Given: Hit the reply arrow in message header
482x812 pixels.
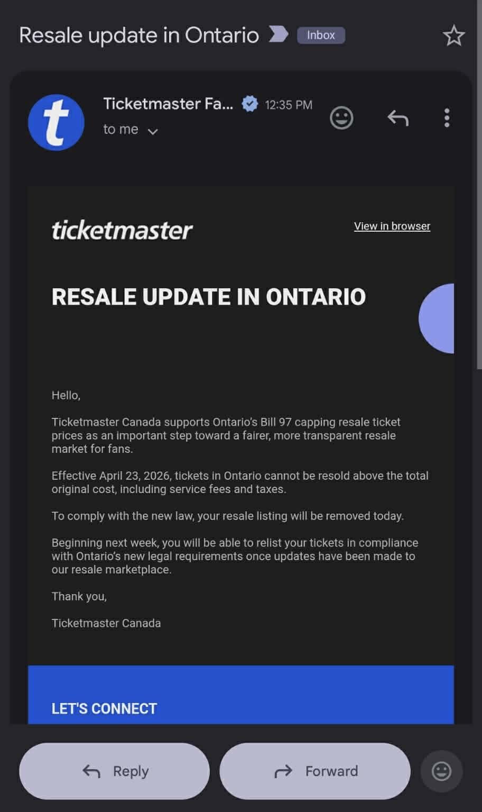Looking at the screenshot, I should 398,117.
